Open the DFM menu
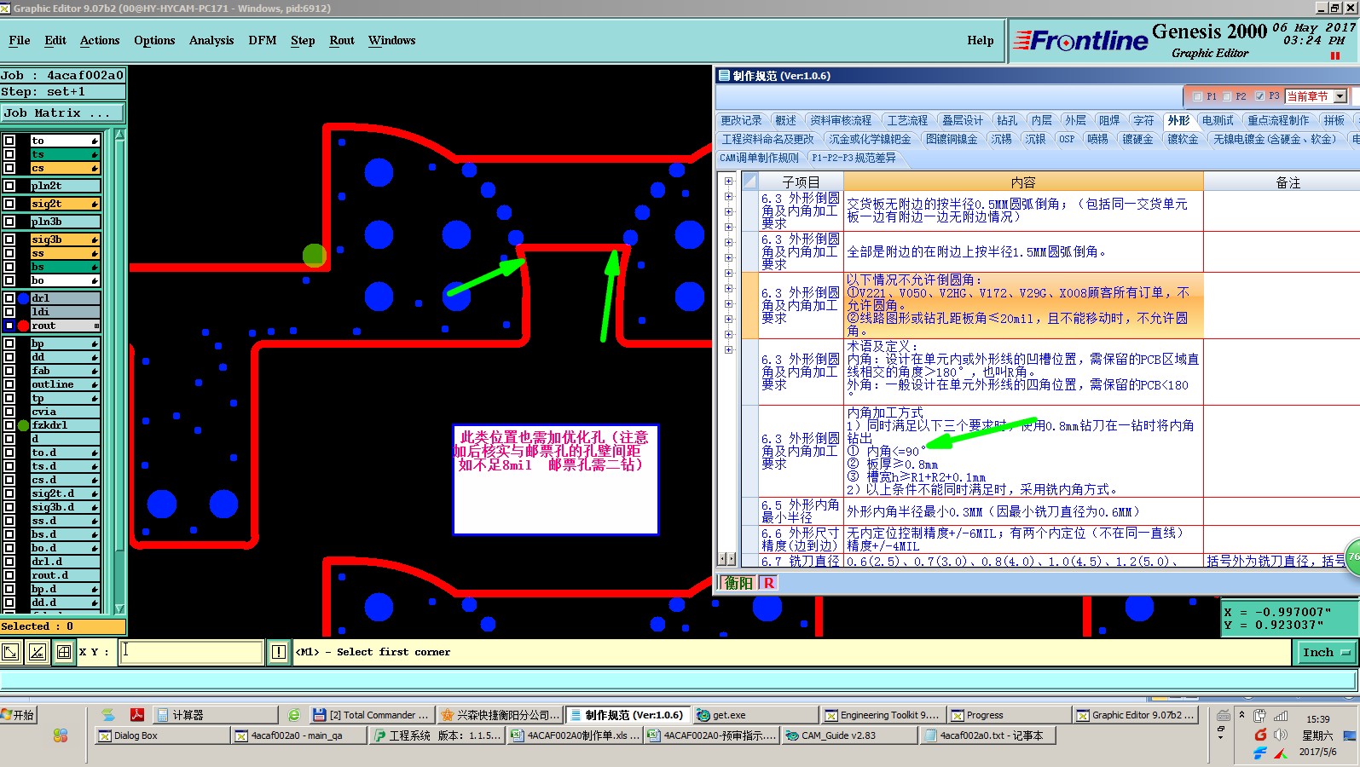 (262, 40)
